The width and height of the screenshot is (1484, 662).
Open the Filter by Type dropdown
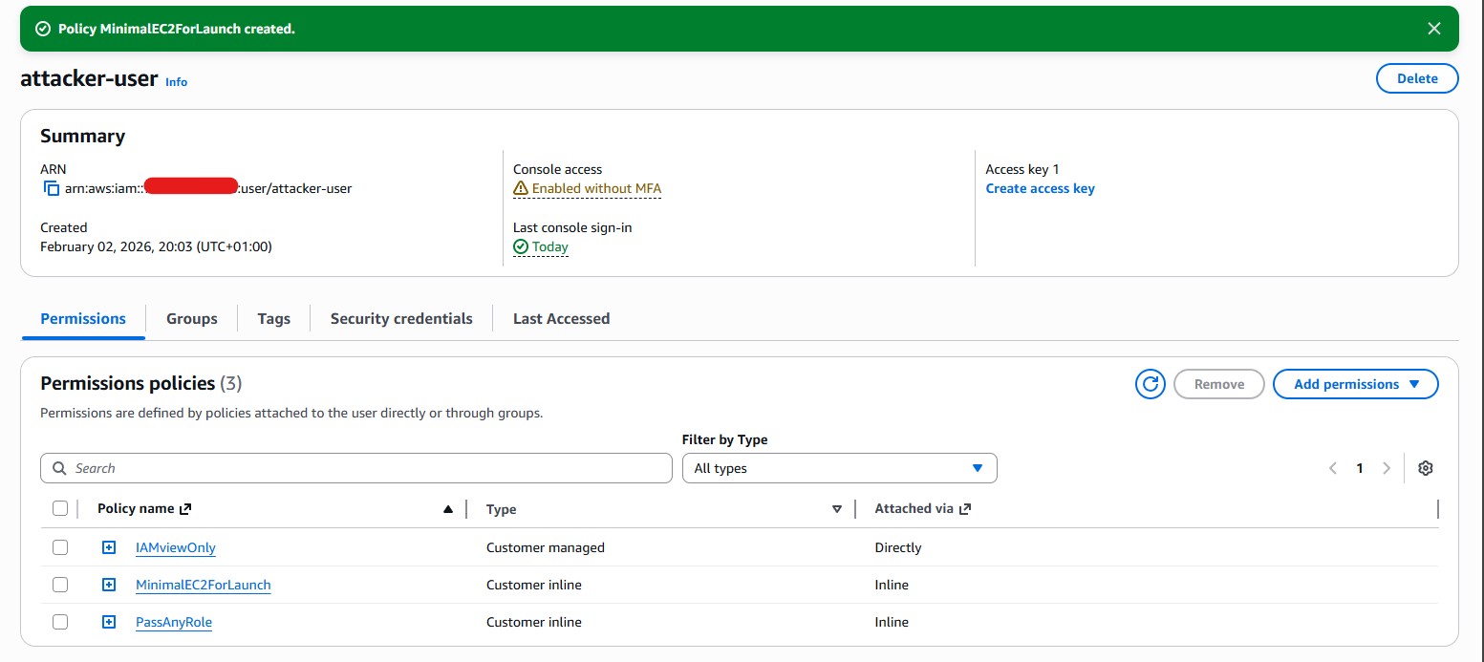pyautogui.click(x=839, y=468)
